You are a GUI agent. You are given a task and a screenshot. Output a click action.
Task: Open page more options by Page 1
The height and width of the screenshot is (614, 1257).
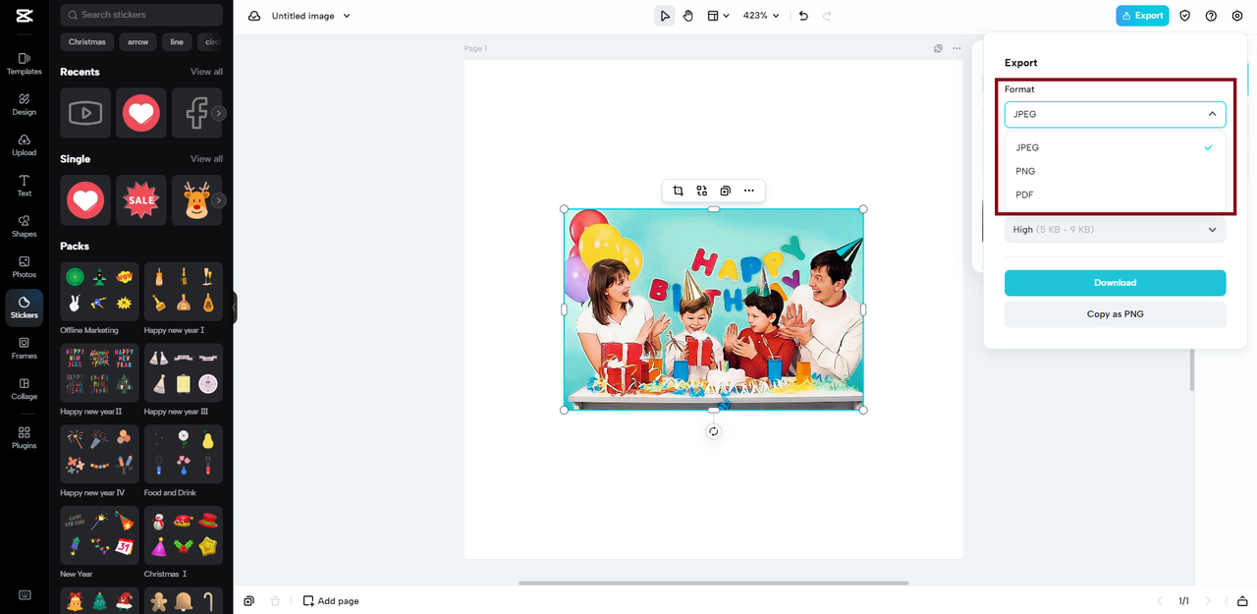(x=956, y=48)
